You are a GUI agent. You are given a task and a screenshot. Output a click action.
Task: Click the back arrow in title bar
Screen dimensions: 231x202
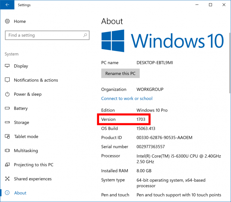pyautogui.click(x=7, y=5)
